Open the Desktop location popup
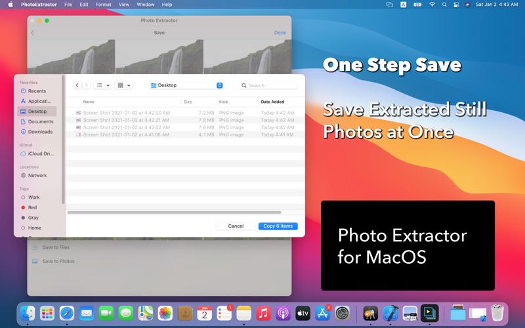 (x=186, y=85)
